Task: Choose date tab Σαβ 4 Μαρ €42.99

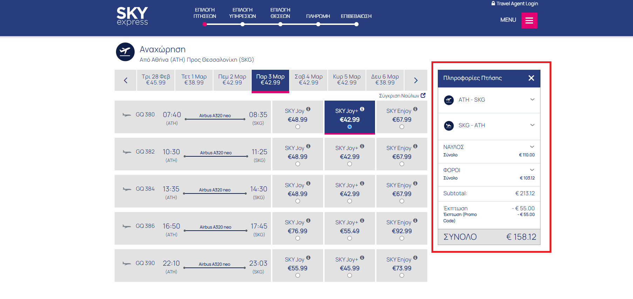Action: point(308,80)
